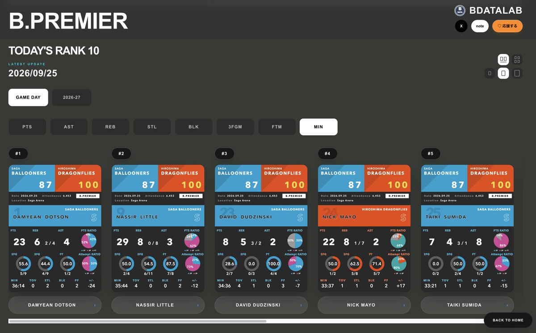Select the MIN ranking tab
This screenshot has height=333, width=536.
coord(318,127)
